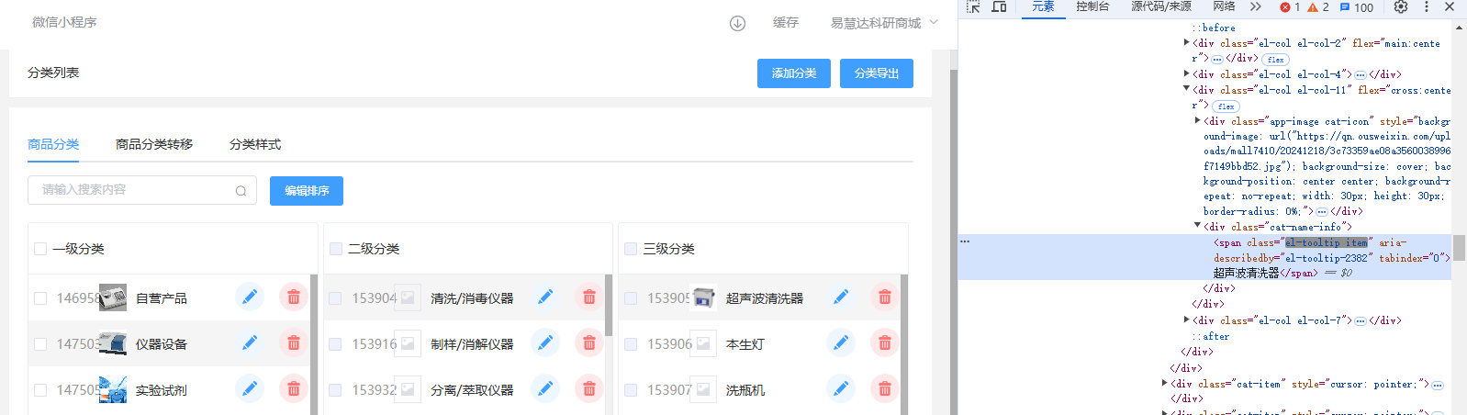Delete the 分离/萃取仪器 category
This screenshot has width=1467, height=415.
pyautogui.click(x=589, y=388)
